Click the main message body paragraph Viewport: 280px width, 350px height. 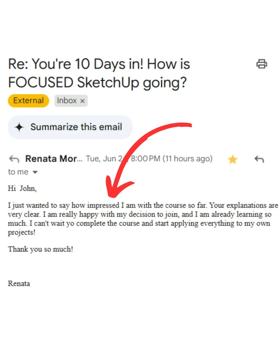[x=140, y=218]
